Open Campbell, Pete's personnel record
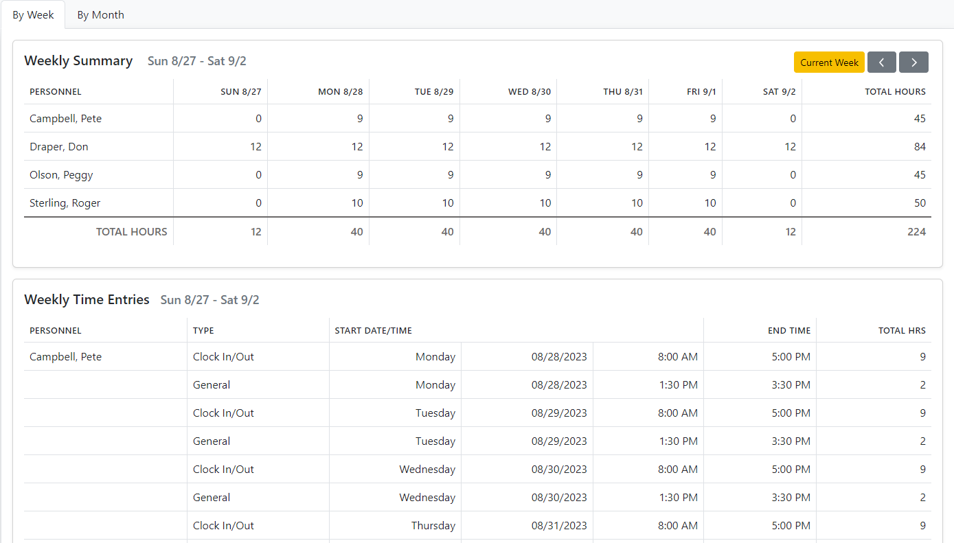The image size is (954, 543). point(65,118)
